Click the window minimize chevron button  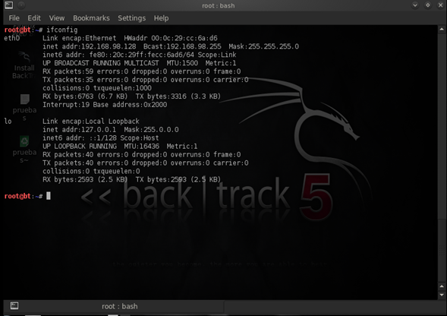[x=415, y=5]
